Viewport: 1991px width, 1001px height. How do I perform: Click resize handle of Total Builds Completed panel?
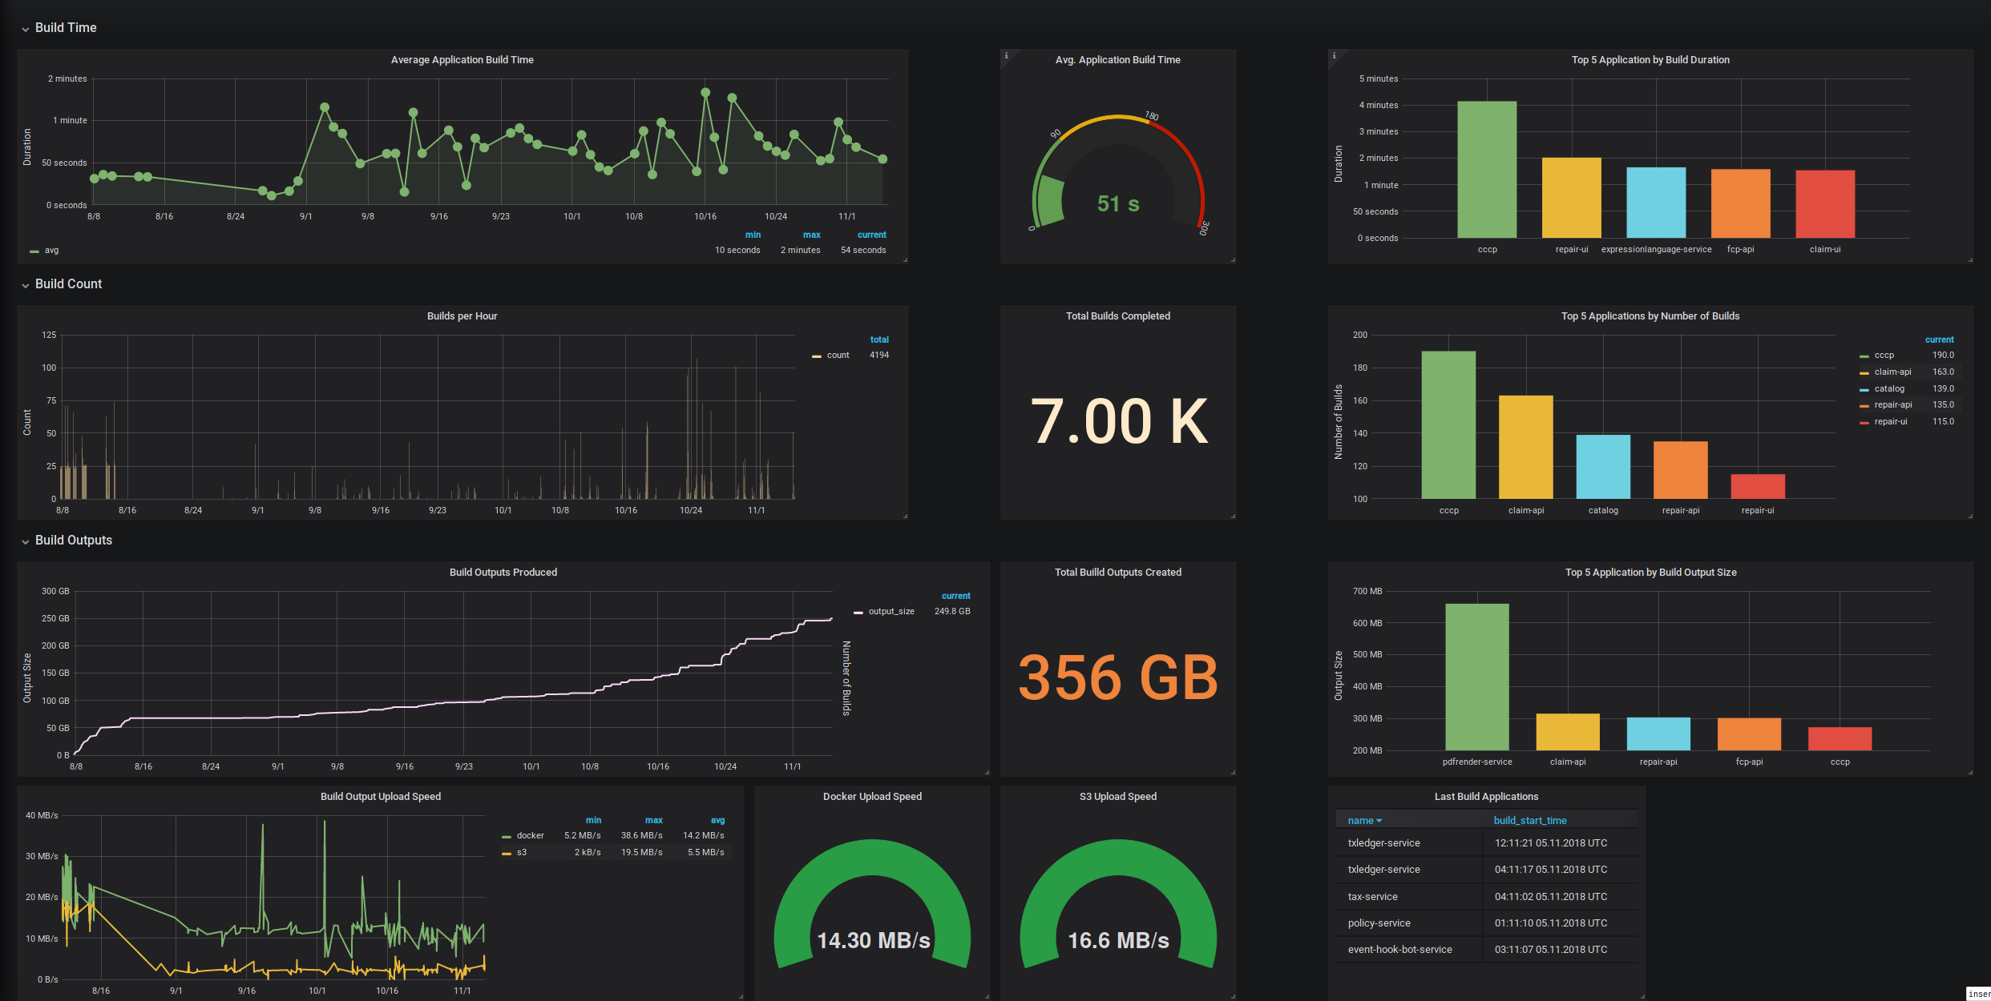1233,517
